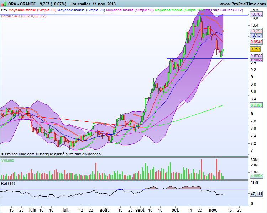
Task: Click the 10,137 moving average price tag
Action: coord(256,35)
